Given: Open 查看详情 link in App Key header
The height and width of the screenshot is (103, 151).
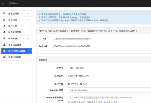Looking at the screenshot, I should point(113,31).
